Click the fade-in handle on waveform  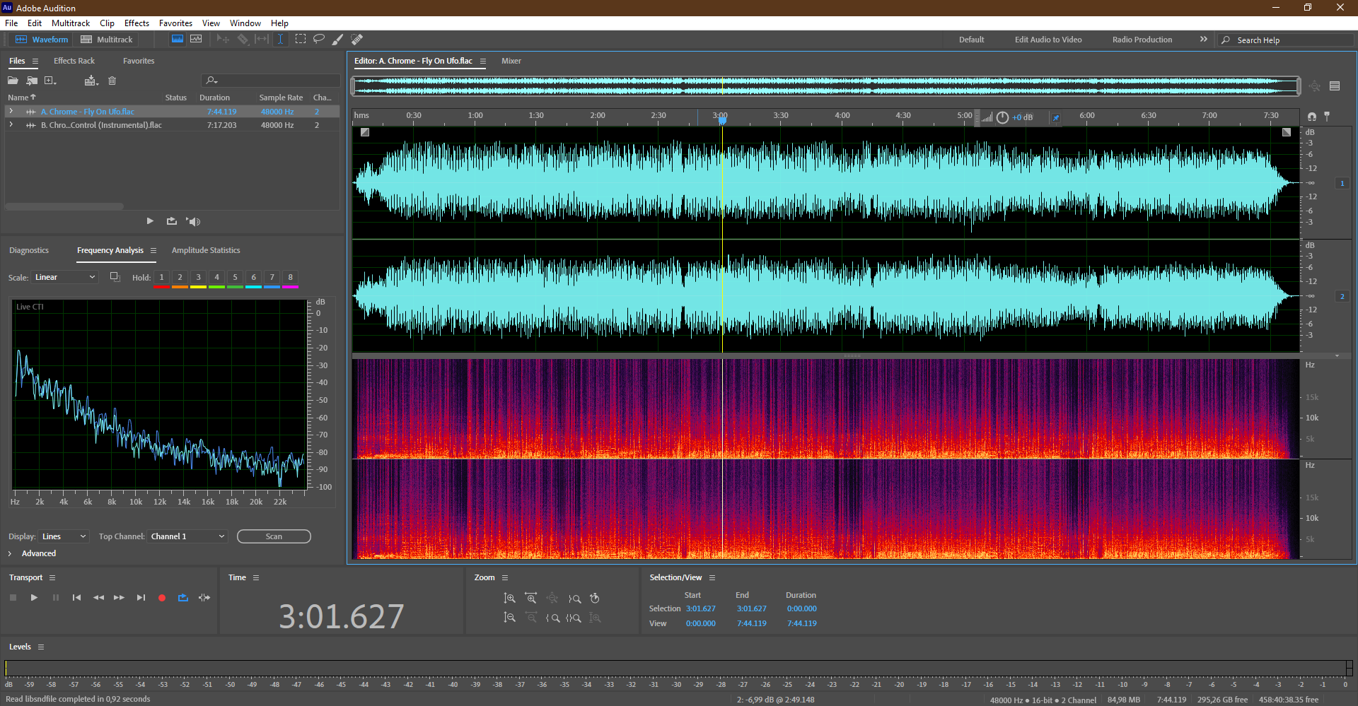365,132
